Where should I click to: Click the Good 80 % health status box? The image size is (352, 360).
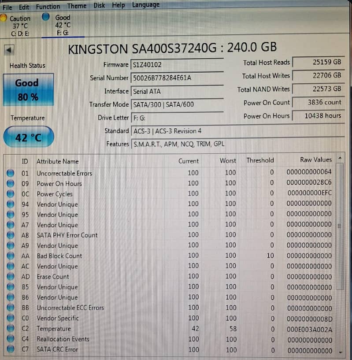click(x=28, y=89)
